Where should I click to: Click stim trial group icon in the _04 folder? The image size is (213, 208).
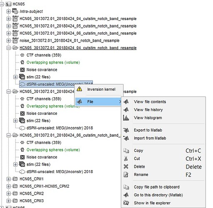point(22,77)
